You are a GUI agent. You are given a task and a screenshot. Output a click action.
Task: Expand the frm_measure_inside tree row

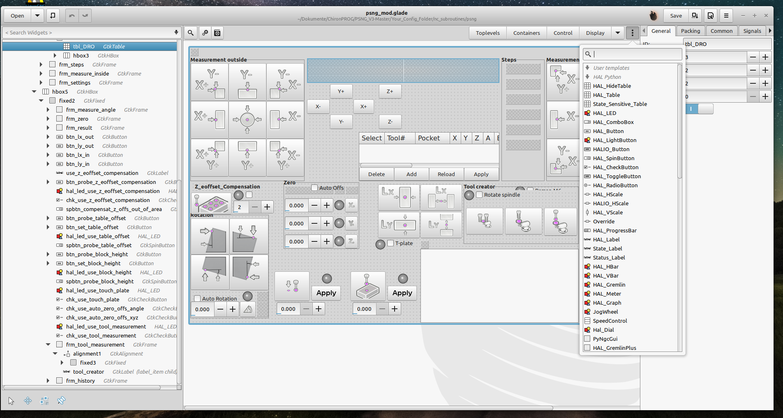pos(41,73)
